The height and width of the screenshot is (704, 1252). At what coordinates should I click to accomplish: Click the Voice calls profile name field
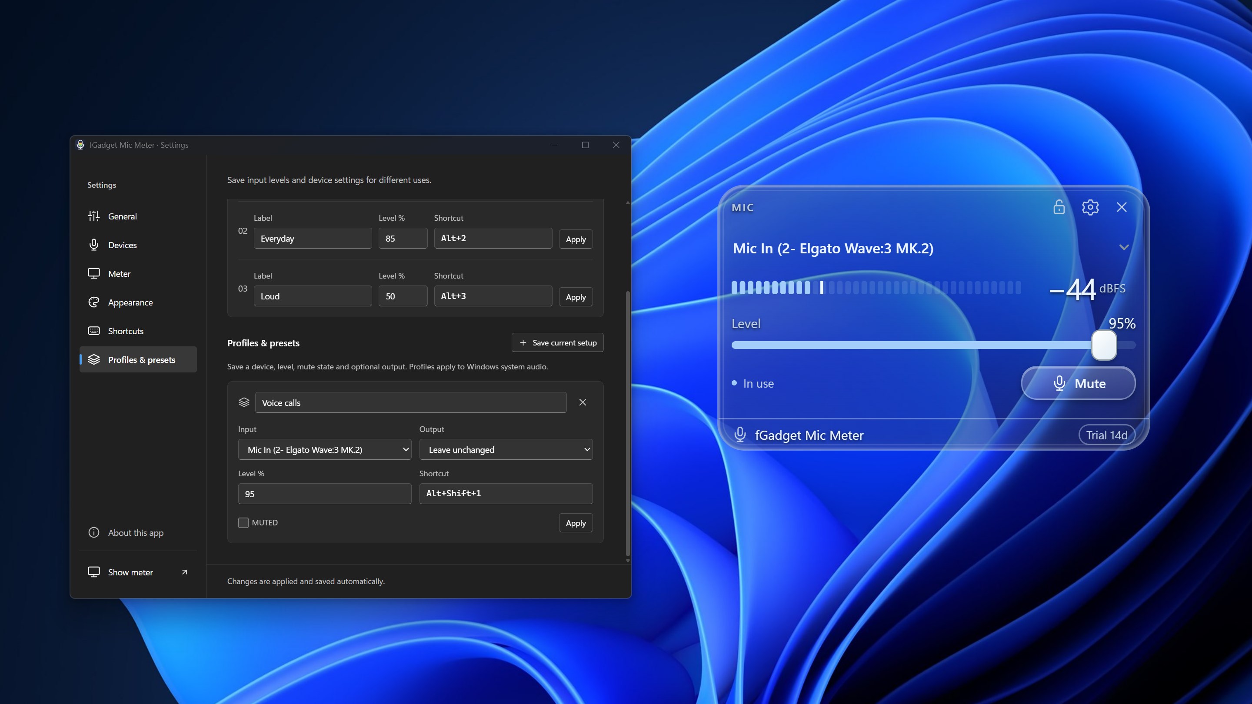pos(411,402)
